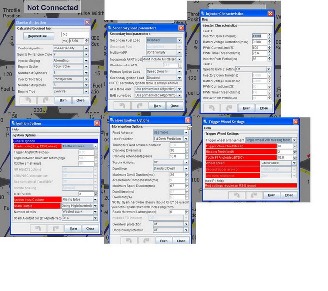Click Skip Pulses value field
Screen dimensions: 328x291
coord(86,194)
